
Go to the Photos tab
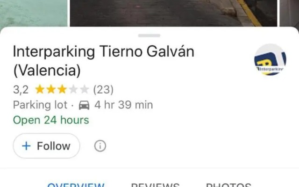[228, 185]
